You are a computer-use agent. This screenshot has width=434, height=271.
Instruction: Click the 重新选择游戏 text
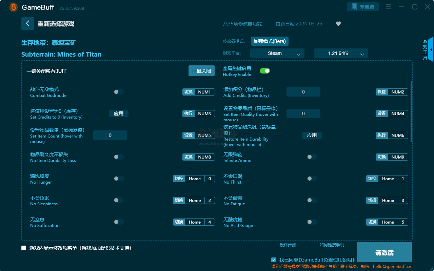[x=56, y=24]
